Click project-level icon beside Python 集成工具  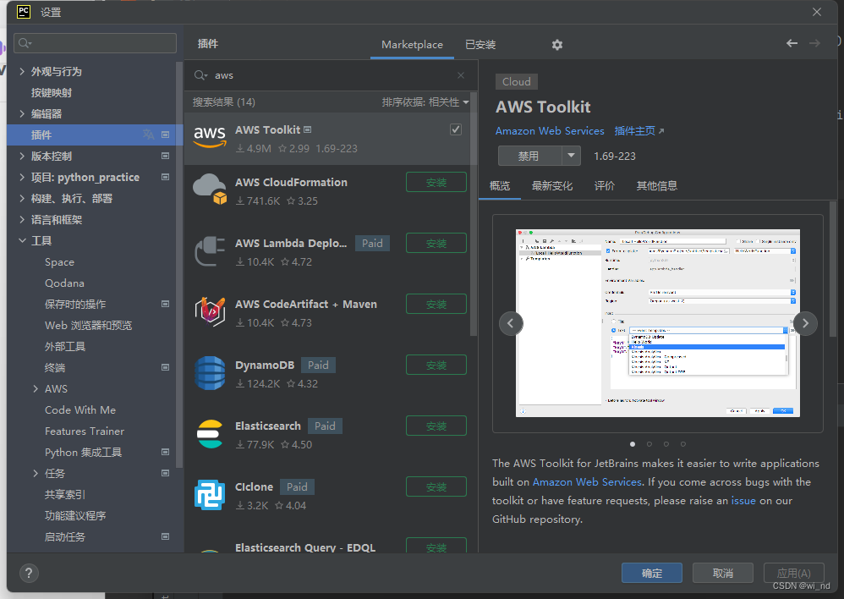click(x=165, y=452)
